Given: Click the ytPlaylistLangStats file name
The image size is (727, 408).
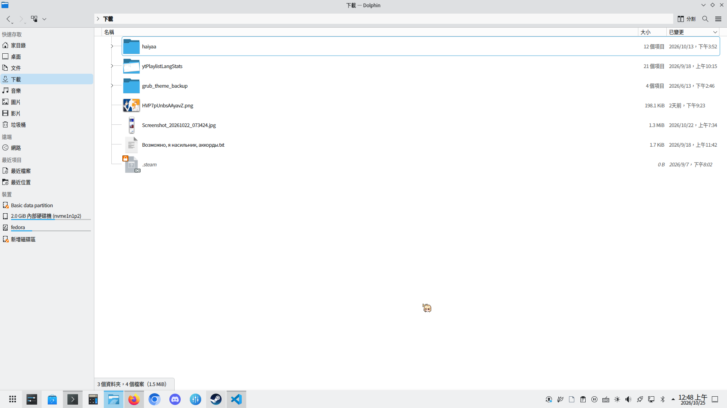Looking at the screenshot, I should [x=162, y=66].
